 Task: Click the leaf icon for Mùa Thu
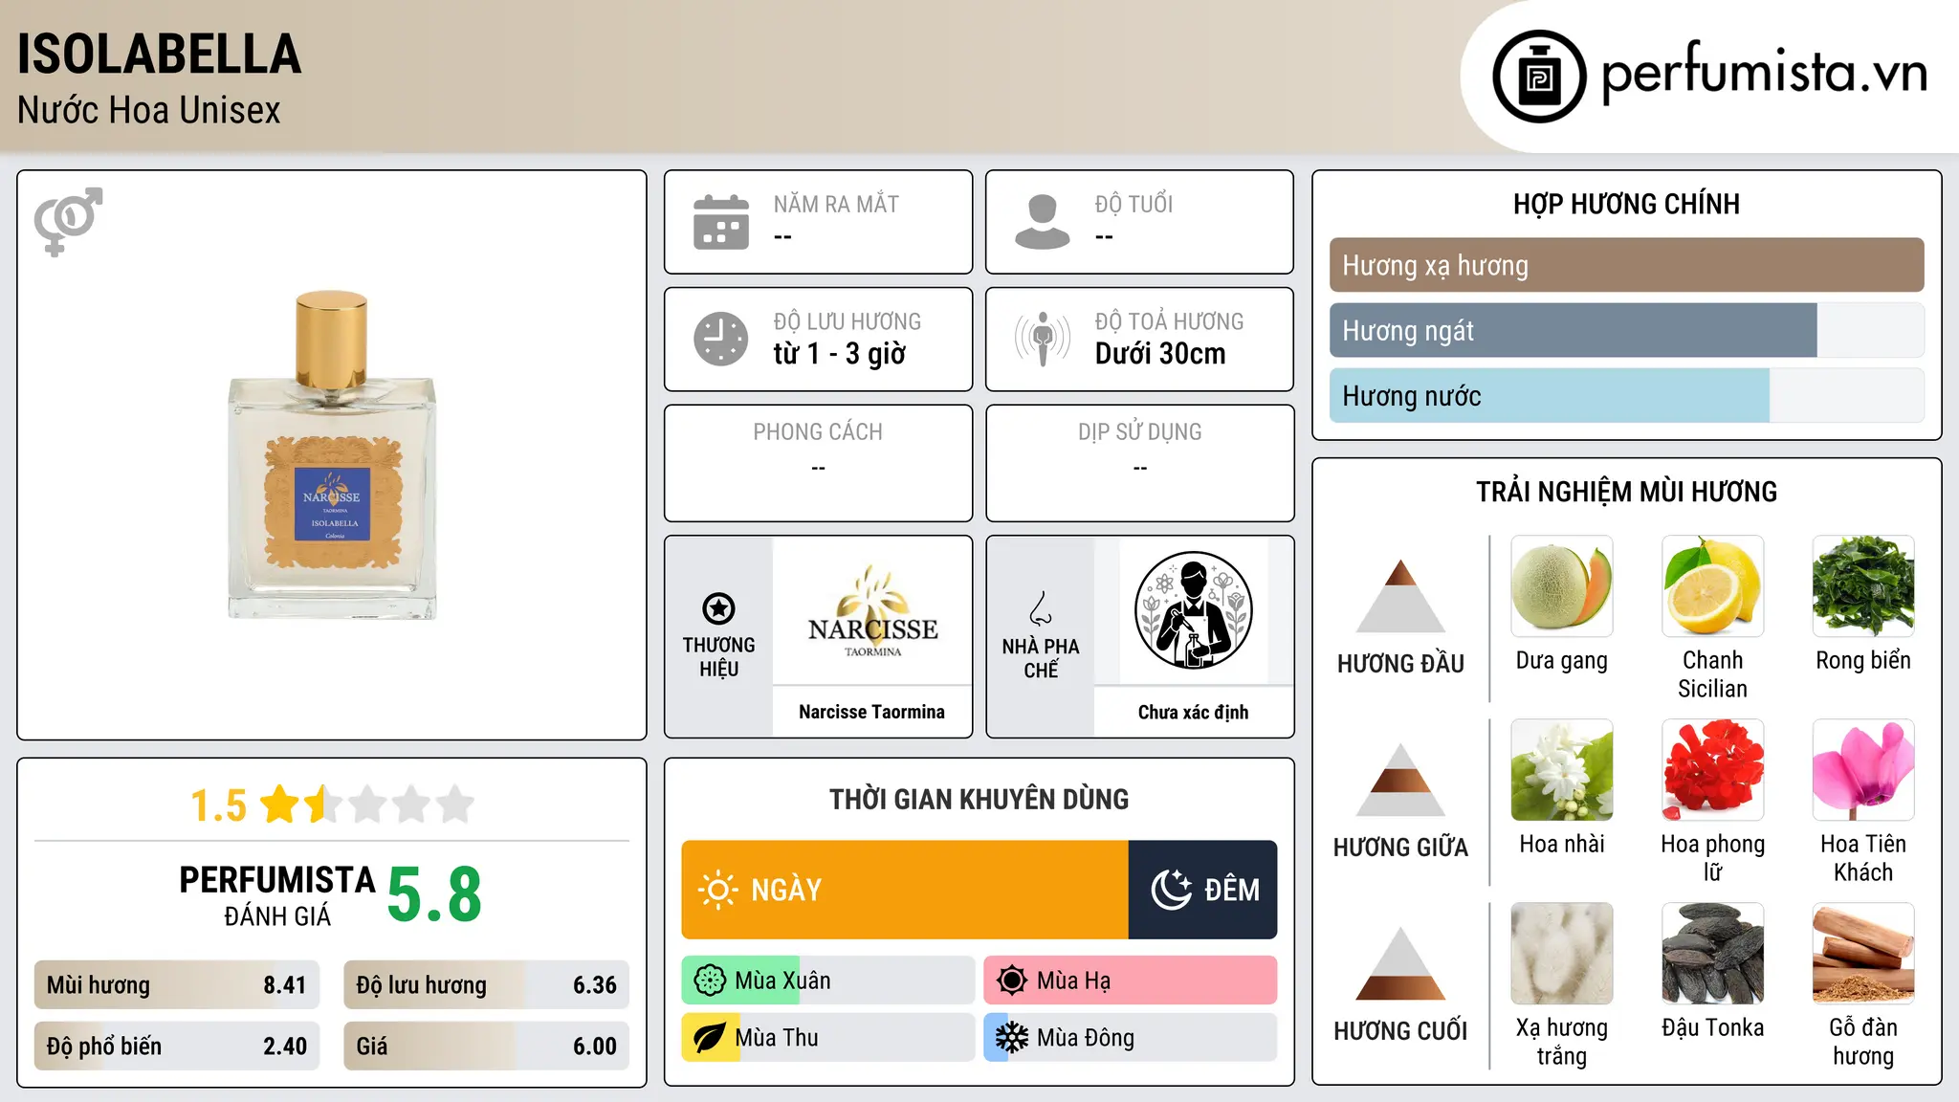click(x=709, y=1038)
